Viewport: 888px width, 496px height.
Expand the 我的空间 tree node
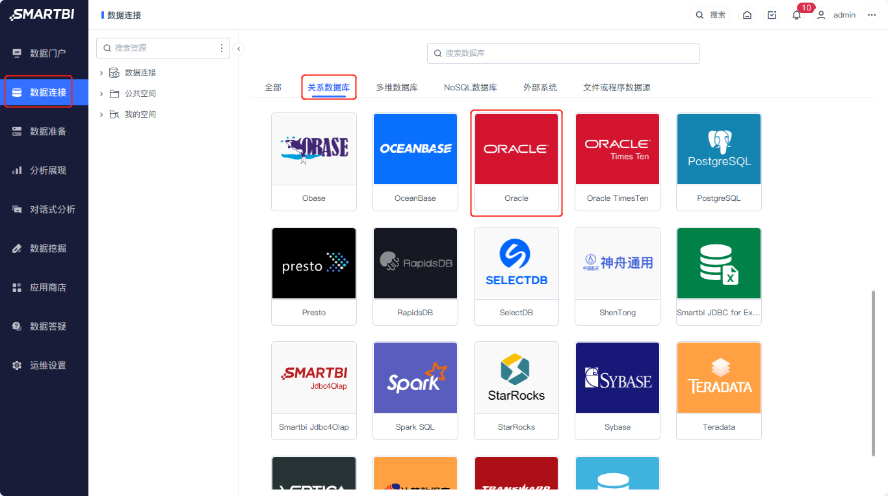[x=101, y=114]
